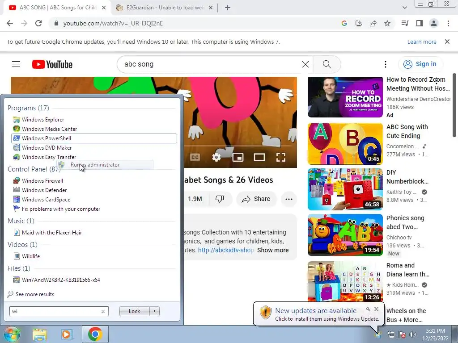Close the E2Guardian tab

(211, 8)
